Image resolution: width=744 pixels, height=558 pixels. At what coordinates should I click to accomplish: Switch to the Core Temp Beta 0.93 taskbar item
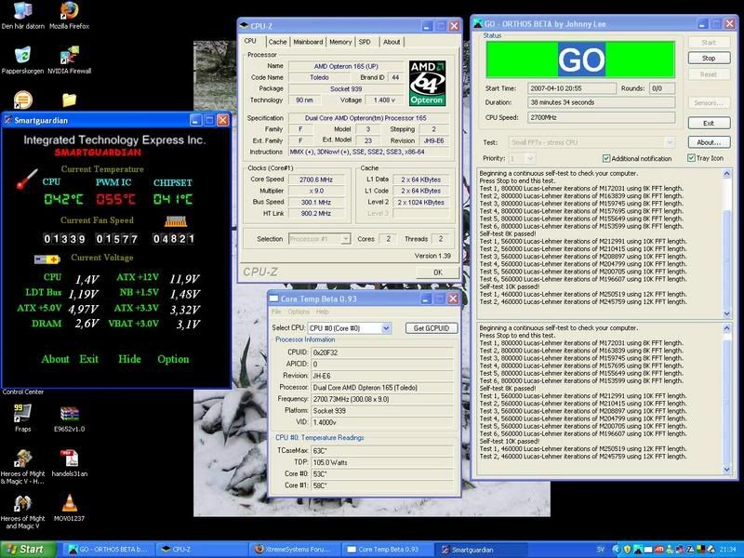[387, 550]
